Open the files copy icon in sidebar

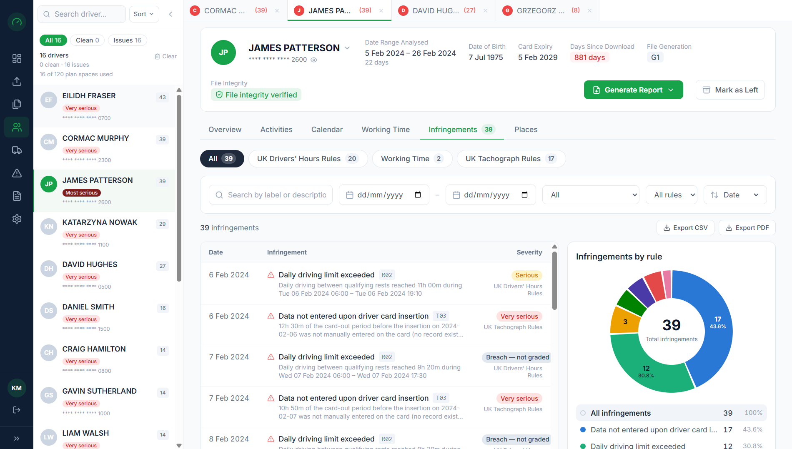[x=17, y=104]
